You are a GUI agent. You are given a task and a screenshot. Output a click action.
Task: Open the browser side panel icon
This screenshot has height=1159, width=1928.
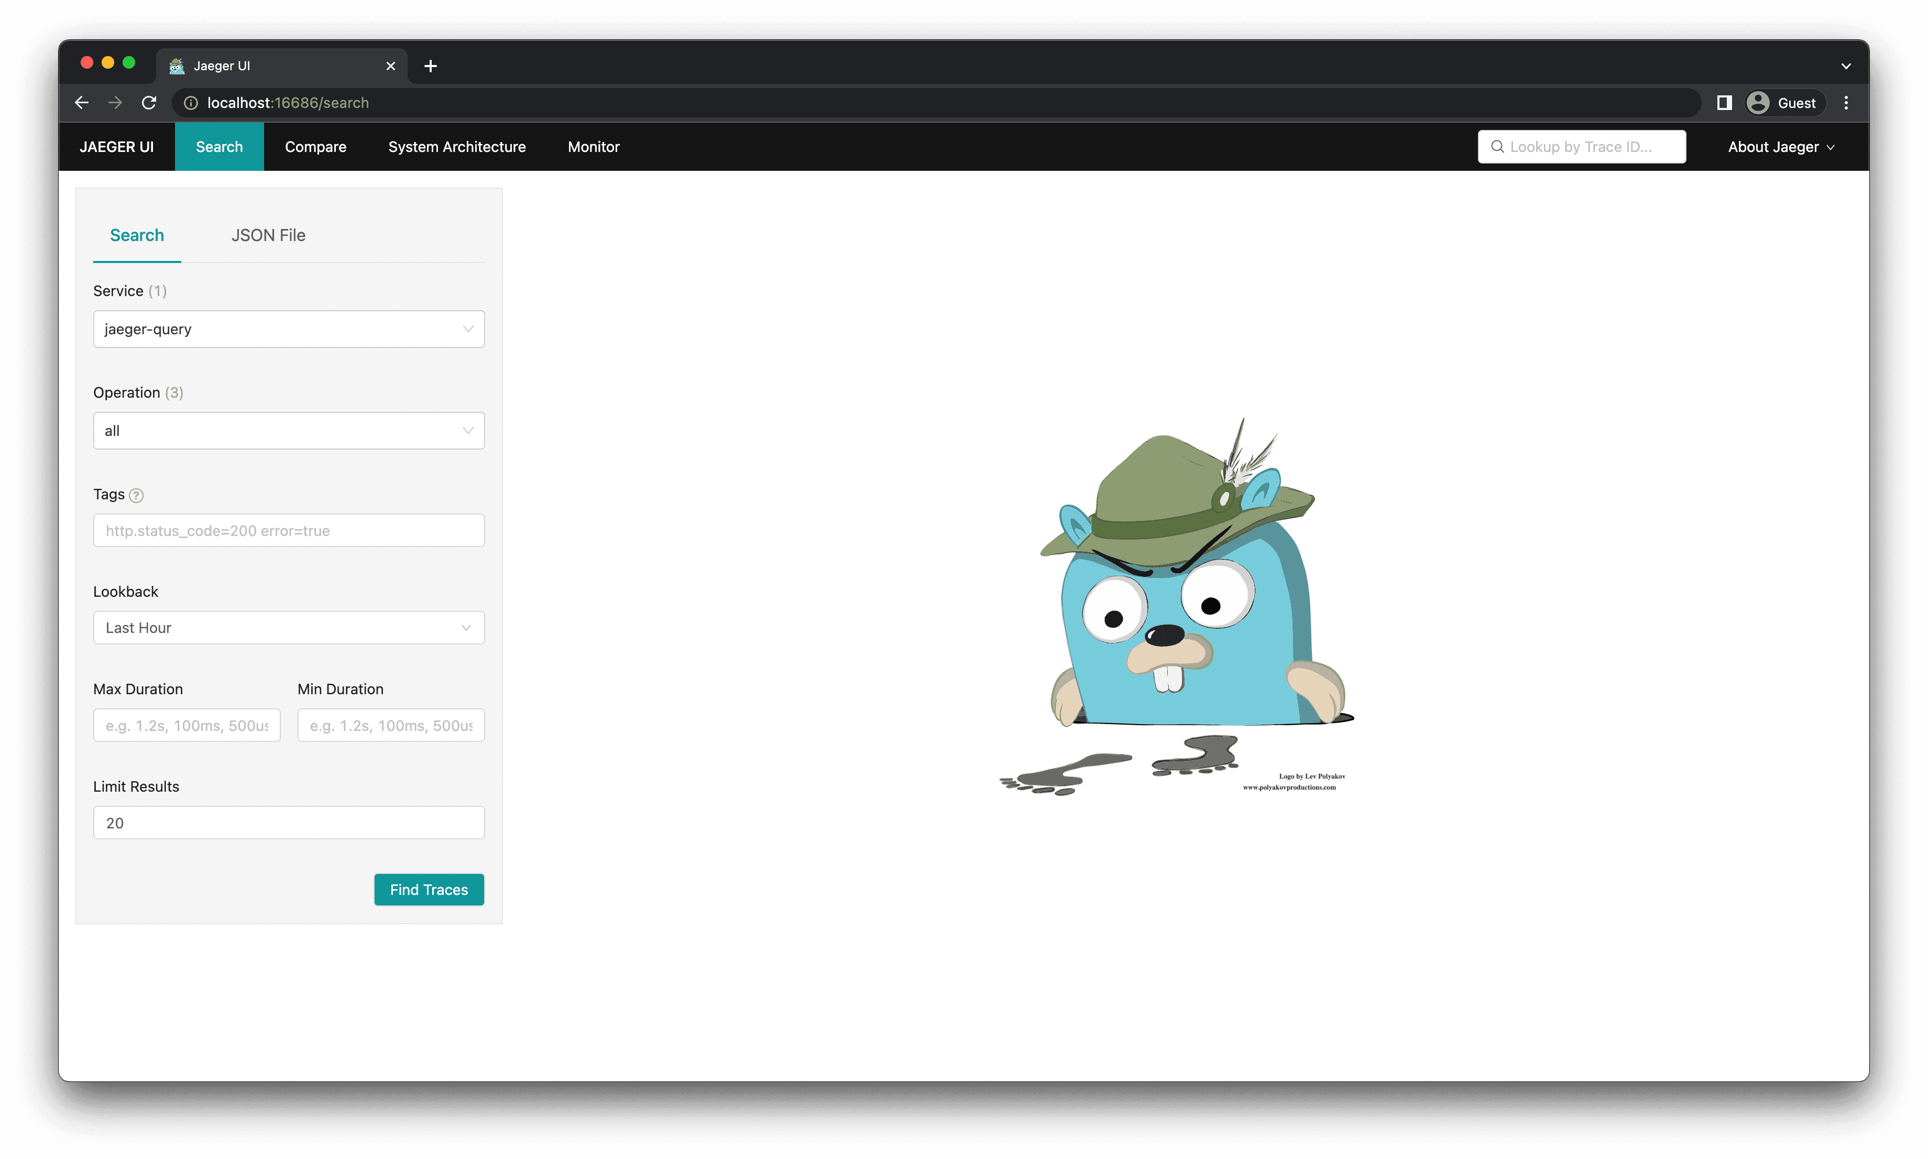tap(1724, 103)
